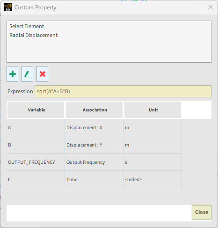This screenshot has height=228, width=218.
Task: Select the 'Select Element' list entry
Action: coord(27,26)
